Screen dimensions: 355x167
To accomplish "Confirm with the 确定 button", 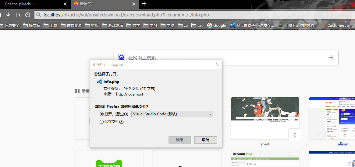I will click(x=179, y=140).
